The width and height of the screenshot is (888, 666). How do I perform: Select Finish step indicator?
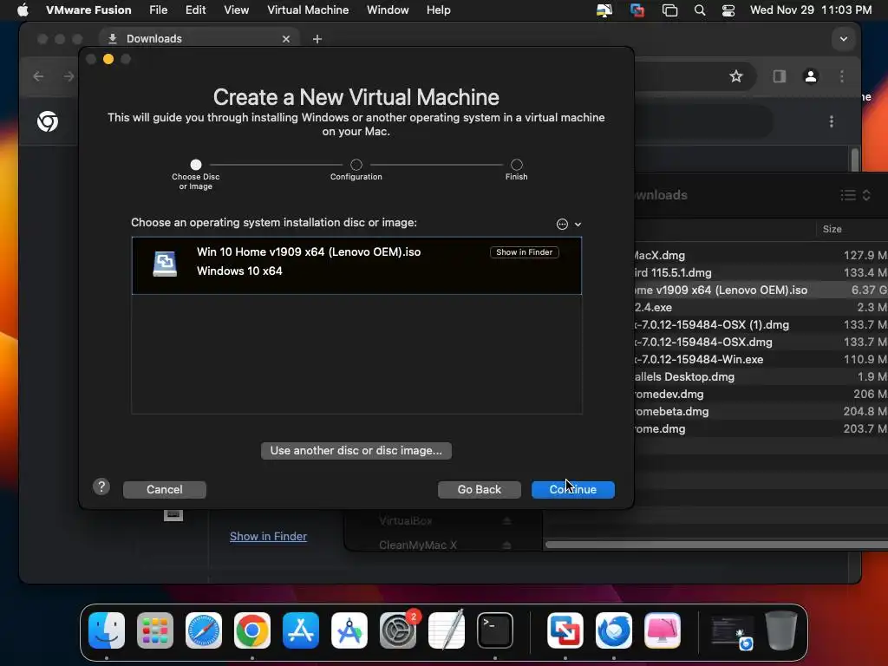(517, 165)
